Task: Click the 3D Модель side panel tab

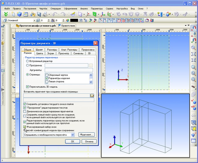Action: (x=3, y=32)
